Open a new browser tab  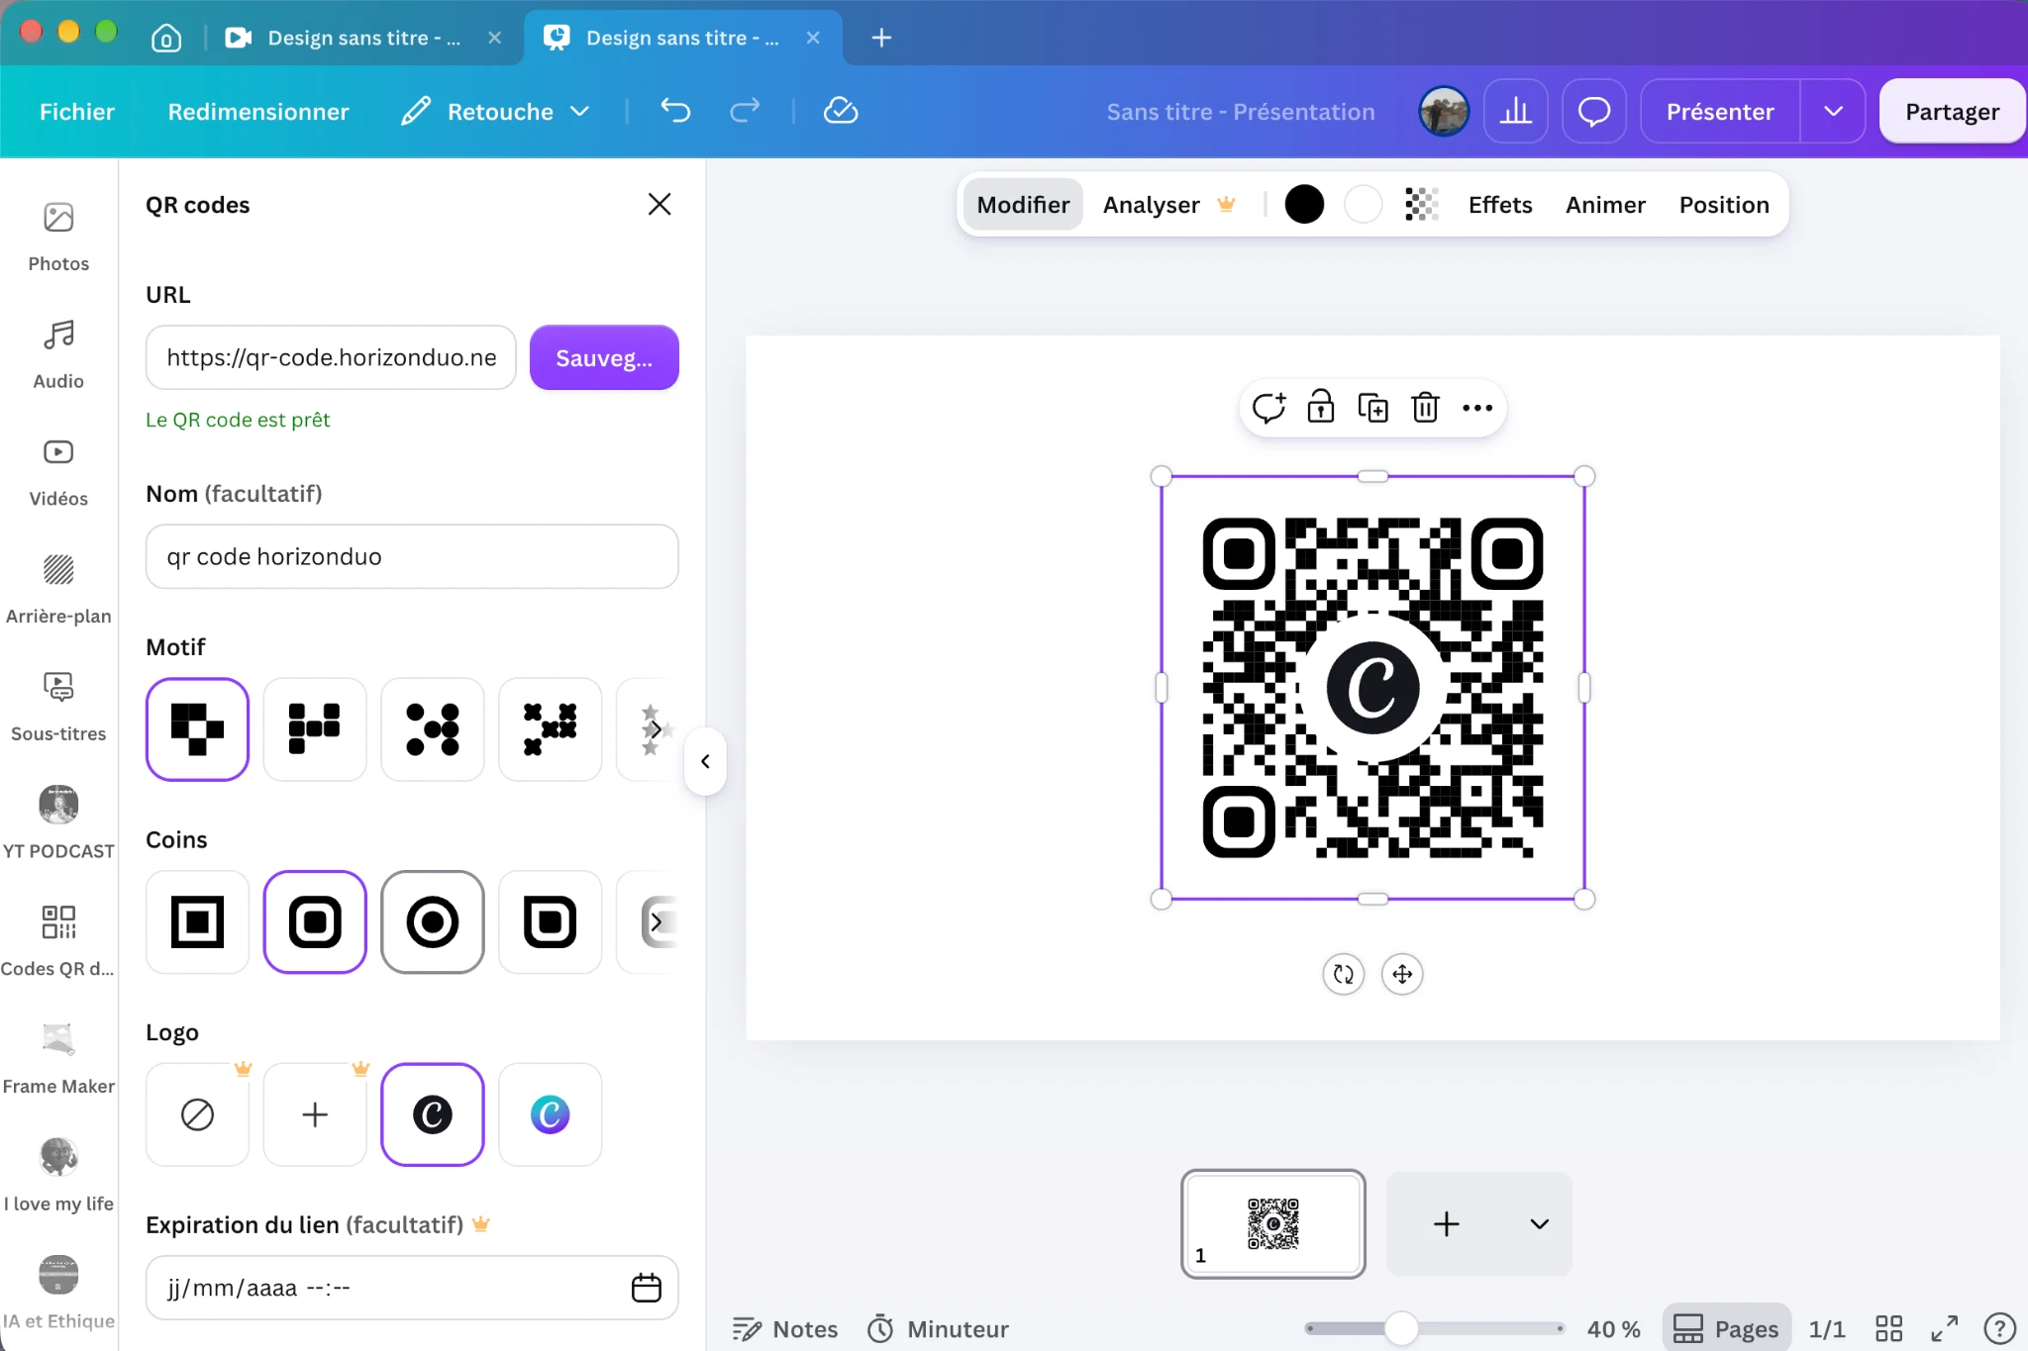click(x=881, y=38)
